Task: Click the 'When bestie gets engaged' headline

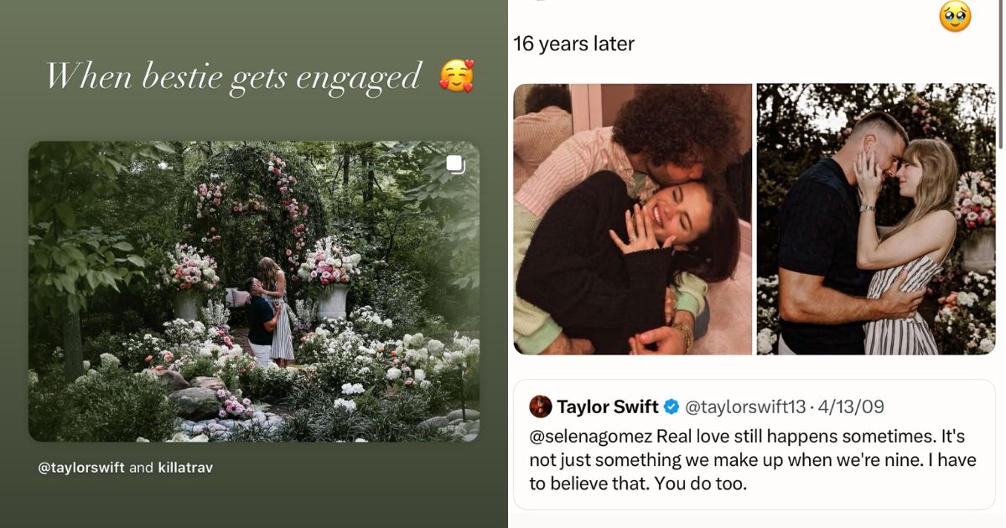Action: pyautogui.click(x=235, y=75)
